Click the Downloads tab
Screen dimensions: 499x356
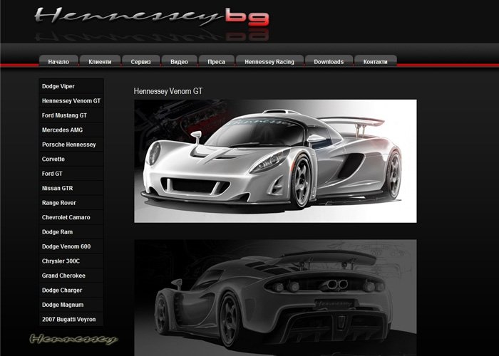(329, 62)
